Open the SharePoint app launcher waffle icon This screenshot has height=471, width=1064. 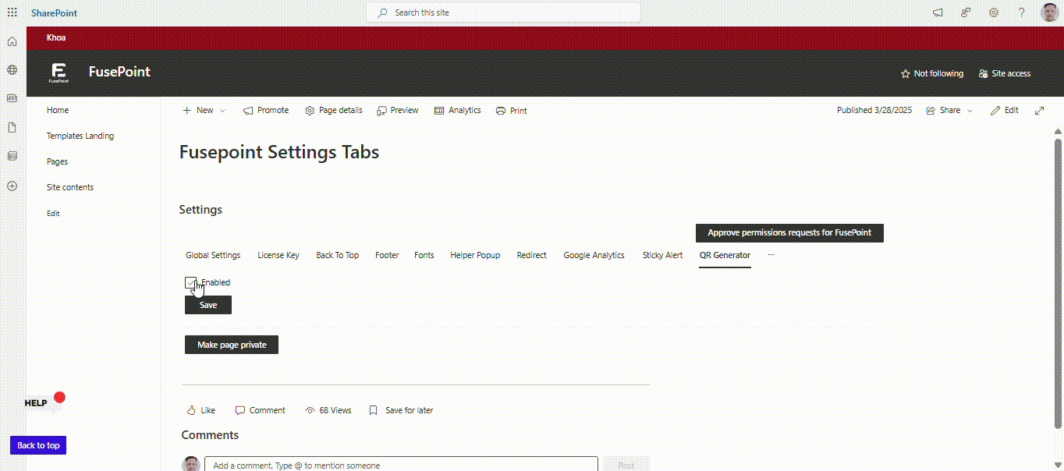12,12
